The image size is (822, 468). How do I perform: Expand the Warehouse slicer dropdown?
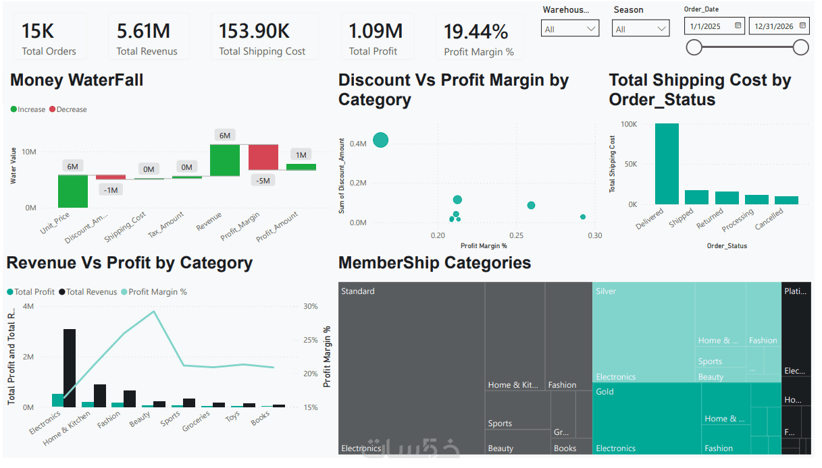click(570, 28)
